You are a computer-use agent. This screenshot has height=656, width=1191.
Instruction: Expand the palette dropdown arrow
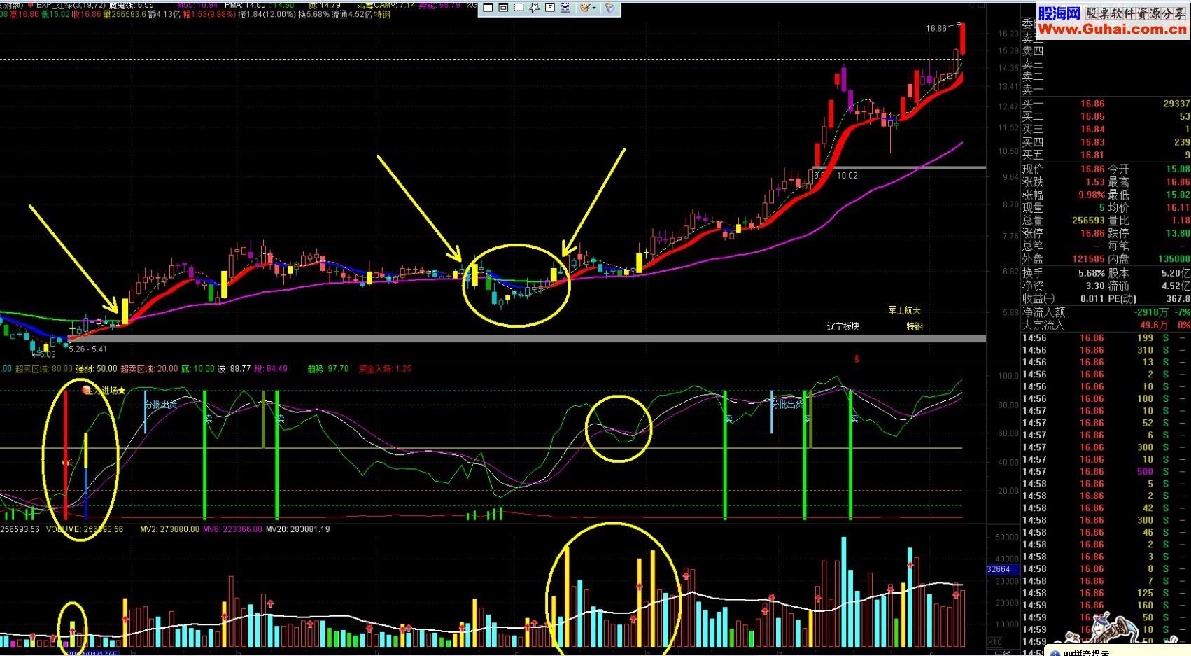click(x=595, y=8)
